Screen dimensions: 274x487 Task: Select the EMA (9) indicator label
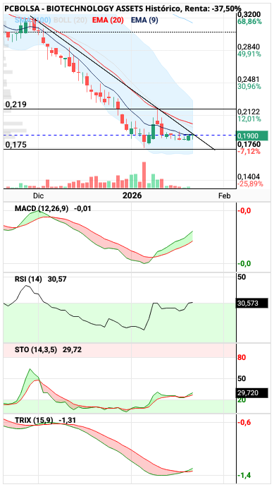(144, 20)
